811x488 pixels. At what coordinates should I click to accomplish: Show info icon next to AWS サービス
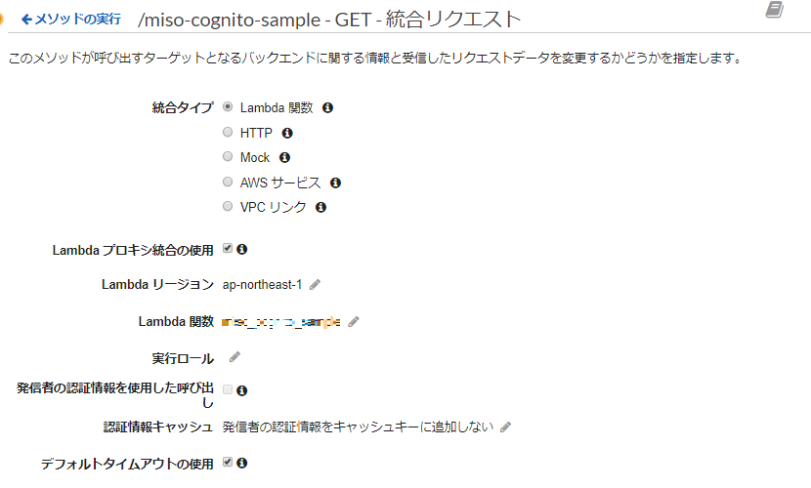point(335,183)
